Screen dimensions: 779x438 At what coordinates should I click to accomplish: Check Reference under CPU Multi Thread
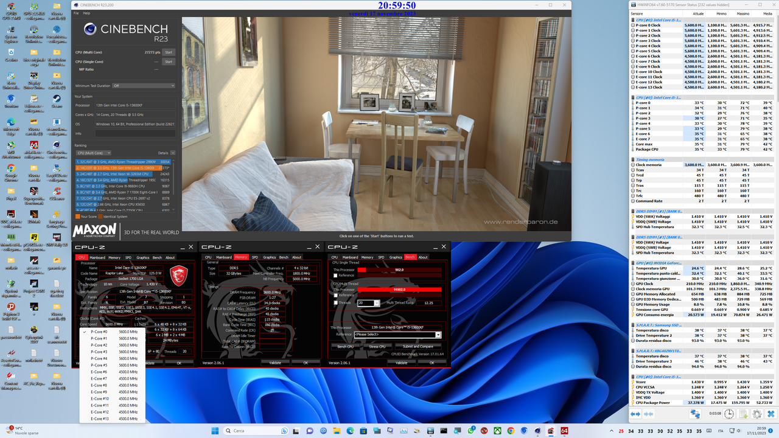[x=335, y=295]
